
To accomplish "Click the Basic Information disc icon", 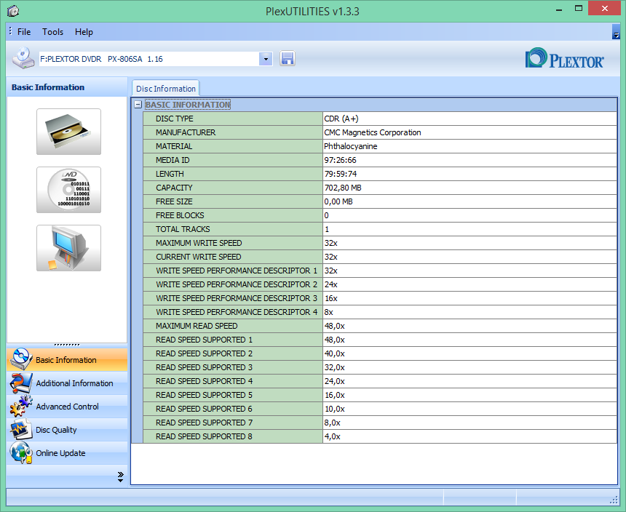I will click(x=21, y=359).
